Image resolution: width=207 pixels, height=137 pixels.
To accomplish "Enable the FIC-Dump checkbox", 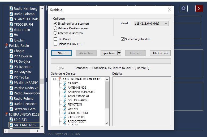I will click(55, 39).
